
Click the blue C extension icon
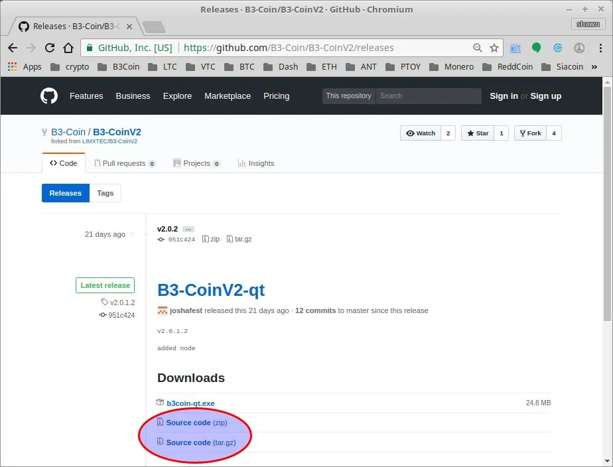pos(558,48)
